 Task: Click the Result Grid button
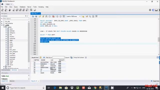click(x=35, y=57)
